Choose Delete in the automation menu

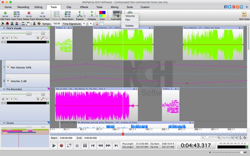coord(129,26)
